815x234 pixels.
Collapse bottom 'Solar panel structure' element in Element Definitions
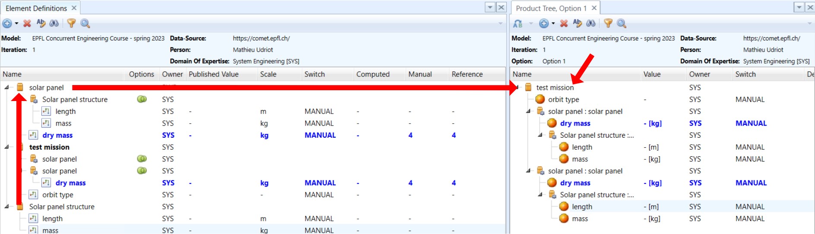tap(7, 207)
